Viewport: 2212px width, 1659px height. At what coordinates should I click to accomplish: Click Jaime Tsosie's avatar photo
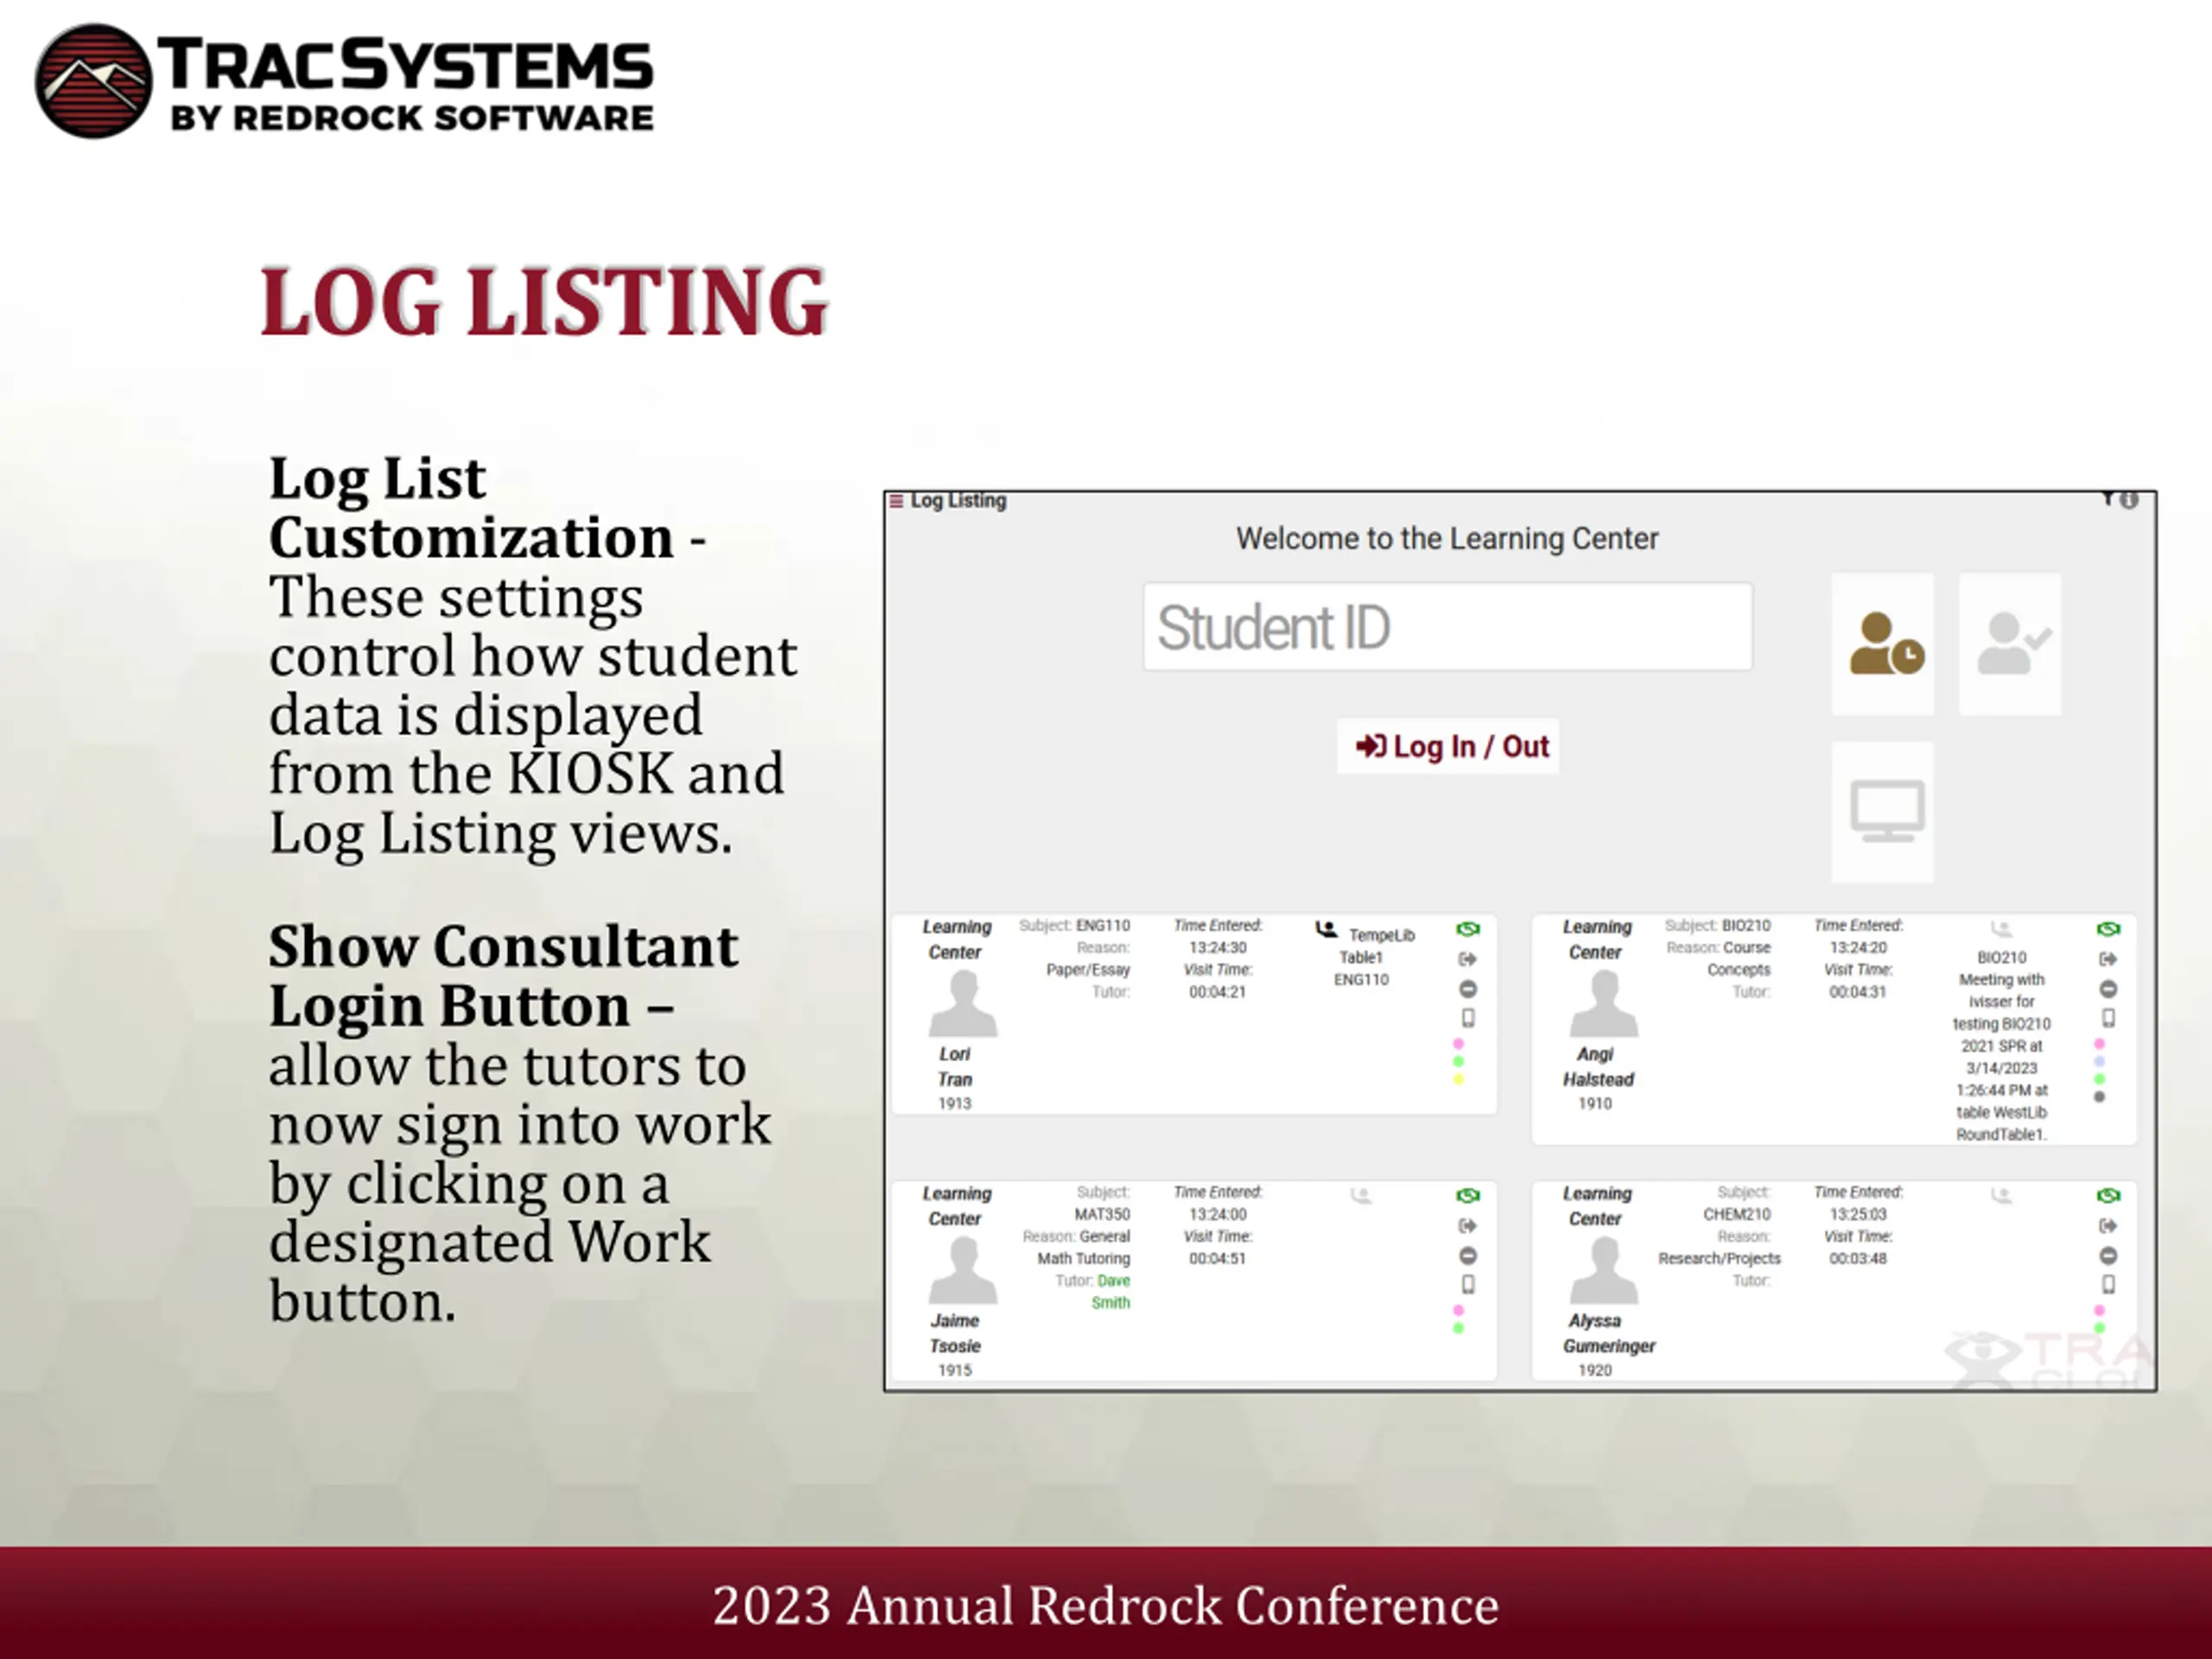click(962, 1270)
